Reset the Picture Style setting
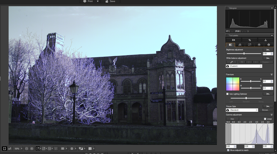 tap(268, 106)
